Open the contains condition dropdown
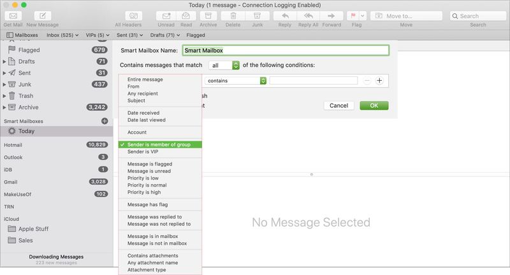This screenshot has width=510, height=275. click(235, 80)
